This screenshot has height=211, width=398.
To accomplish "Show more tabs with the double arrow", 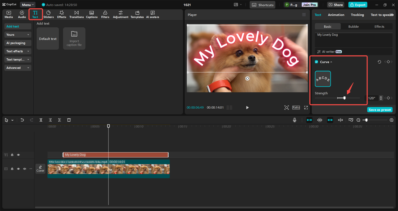I will pyautogui.click(x=392, y=15).
